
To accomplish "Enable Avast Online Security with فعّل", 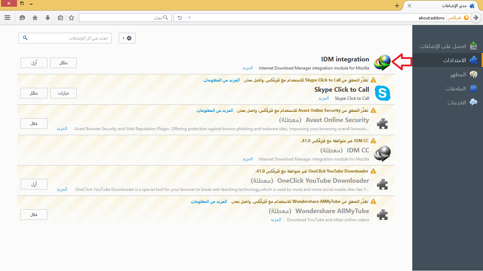I will (34, 124).
